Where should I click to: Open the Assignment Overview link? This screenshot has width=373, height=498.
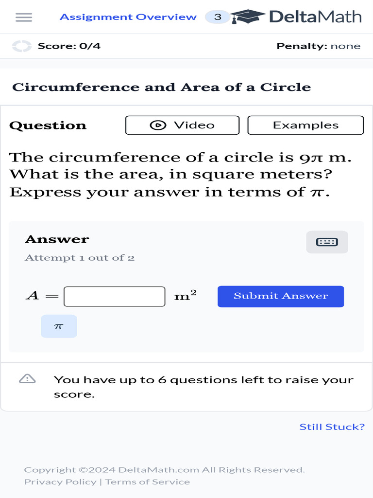[128, 17]
